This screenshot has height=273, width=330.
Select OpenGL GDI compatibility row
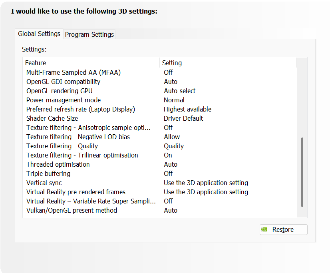(x=63, y=82)
